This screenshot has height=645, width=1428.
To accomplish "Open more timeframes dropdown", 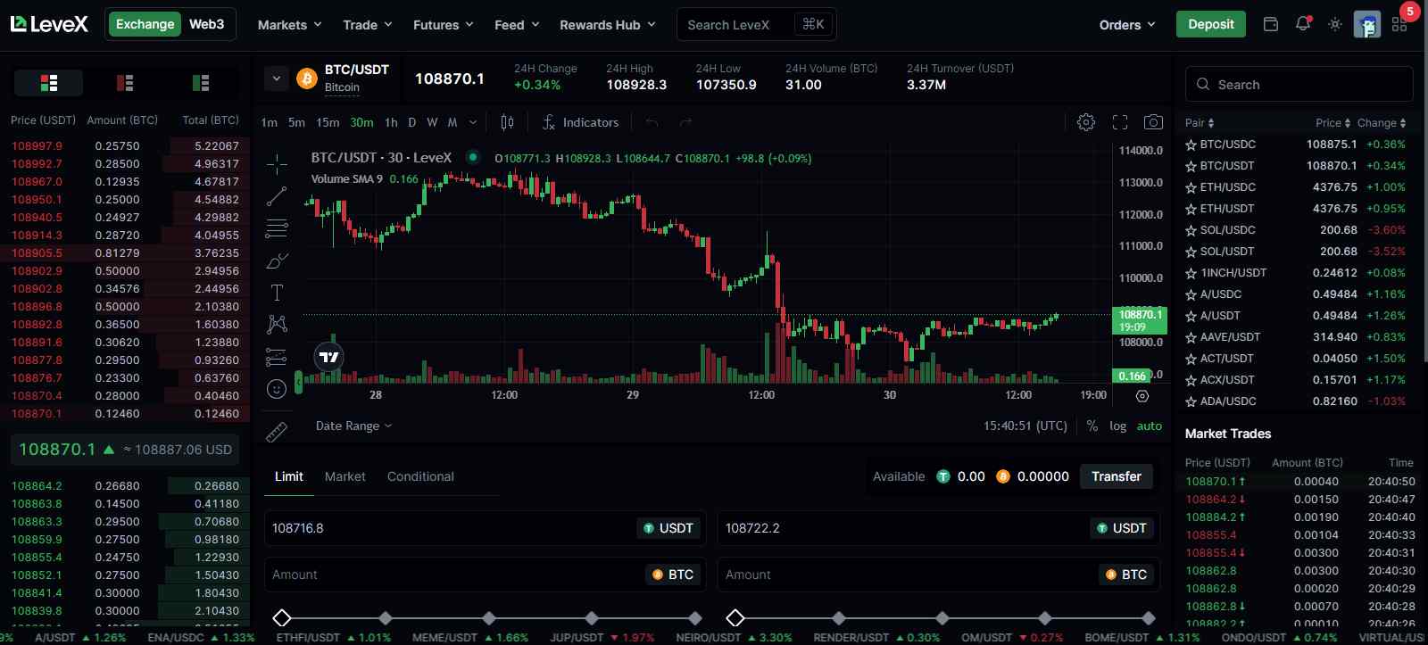I will tap(473, 122).
